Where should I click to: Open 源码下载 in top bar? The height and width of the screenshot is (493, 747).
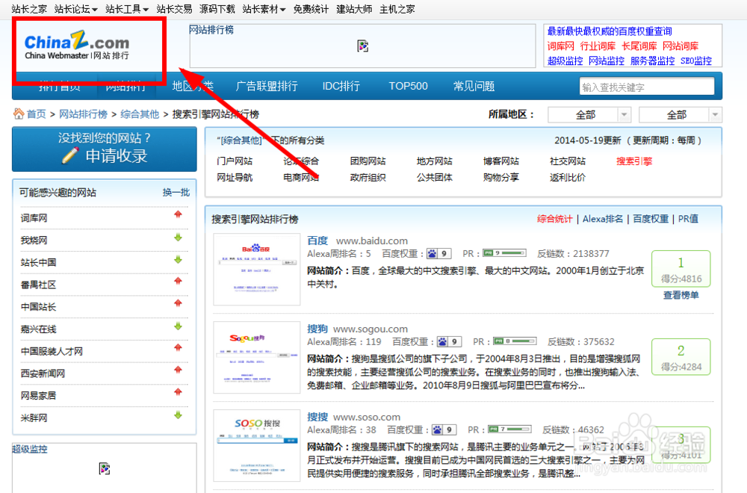click(217, 9)
